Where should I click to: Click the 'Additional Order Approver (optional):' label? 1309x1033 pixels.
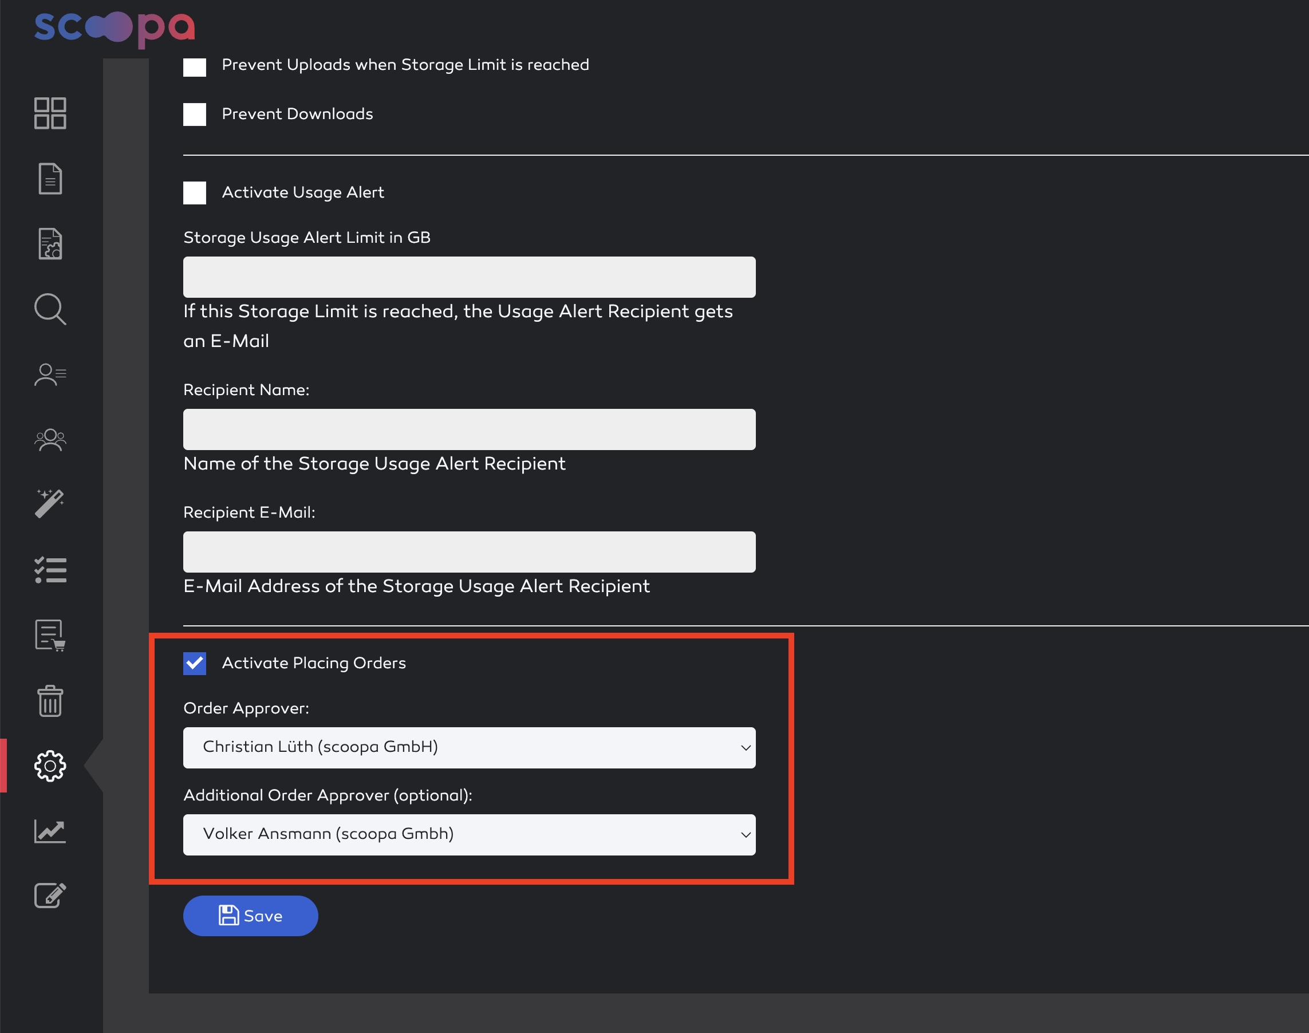click(x=328, y=795)
